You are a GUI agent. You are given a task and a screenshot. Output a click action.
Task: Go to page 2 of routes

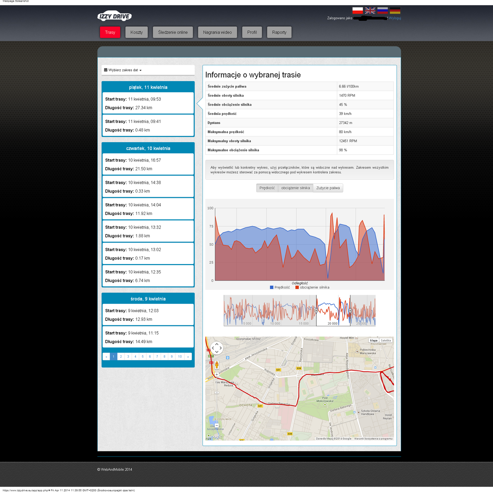pos(121,357)
